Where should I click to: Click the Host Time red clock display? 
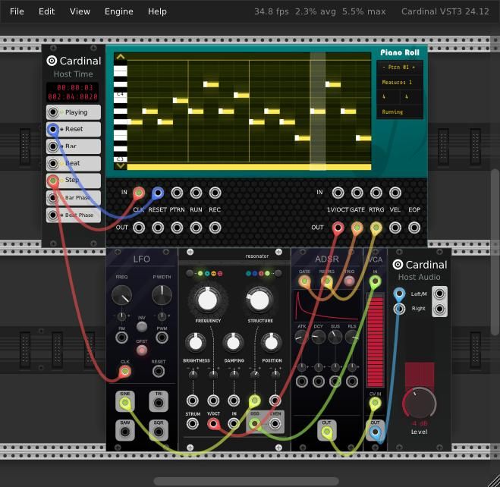click(73, 92)
